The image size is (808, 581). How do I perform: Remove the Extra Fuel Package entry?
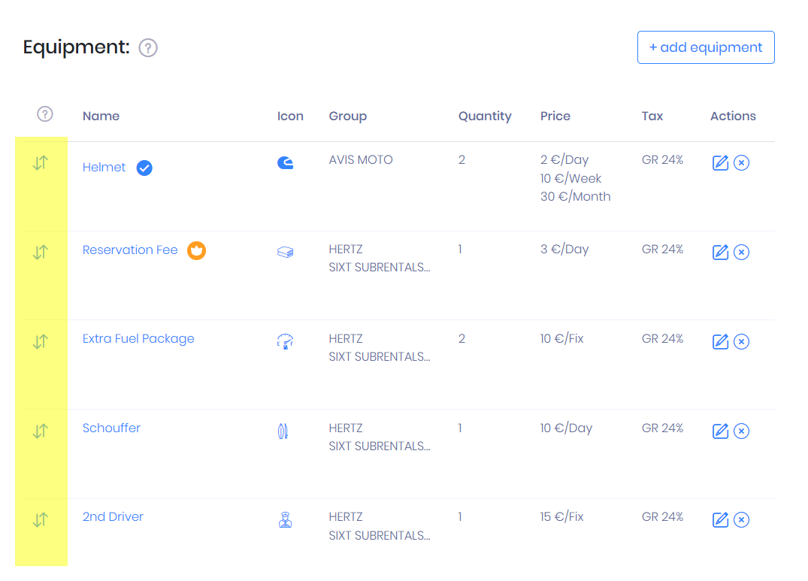(741, 342)
